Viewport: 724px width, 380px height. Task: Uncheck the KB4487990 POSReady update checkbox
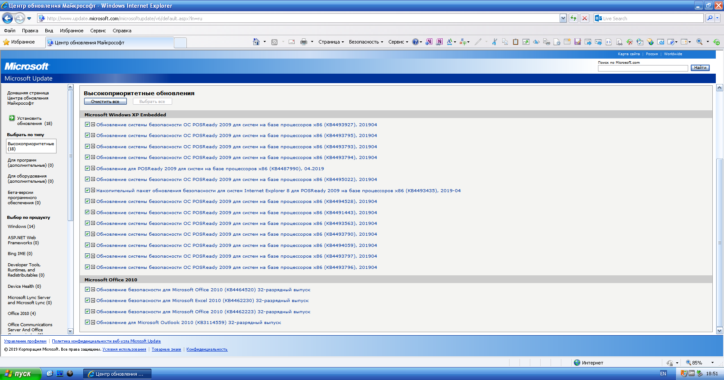(x=87, y=168)
